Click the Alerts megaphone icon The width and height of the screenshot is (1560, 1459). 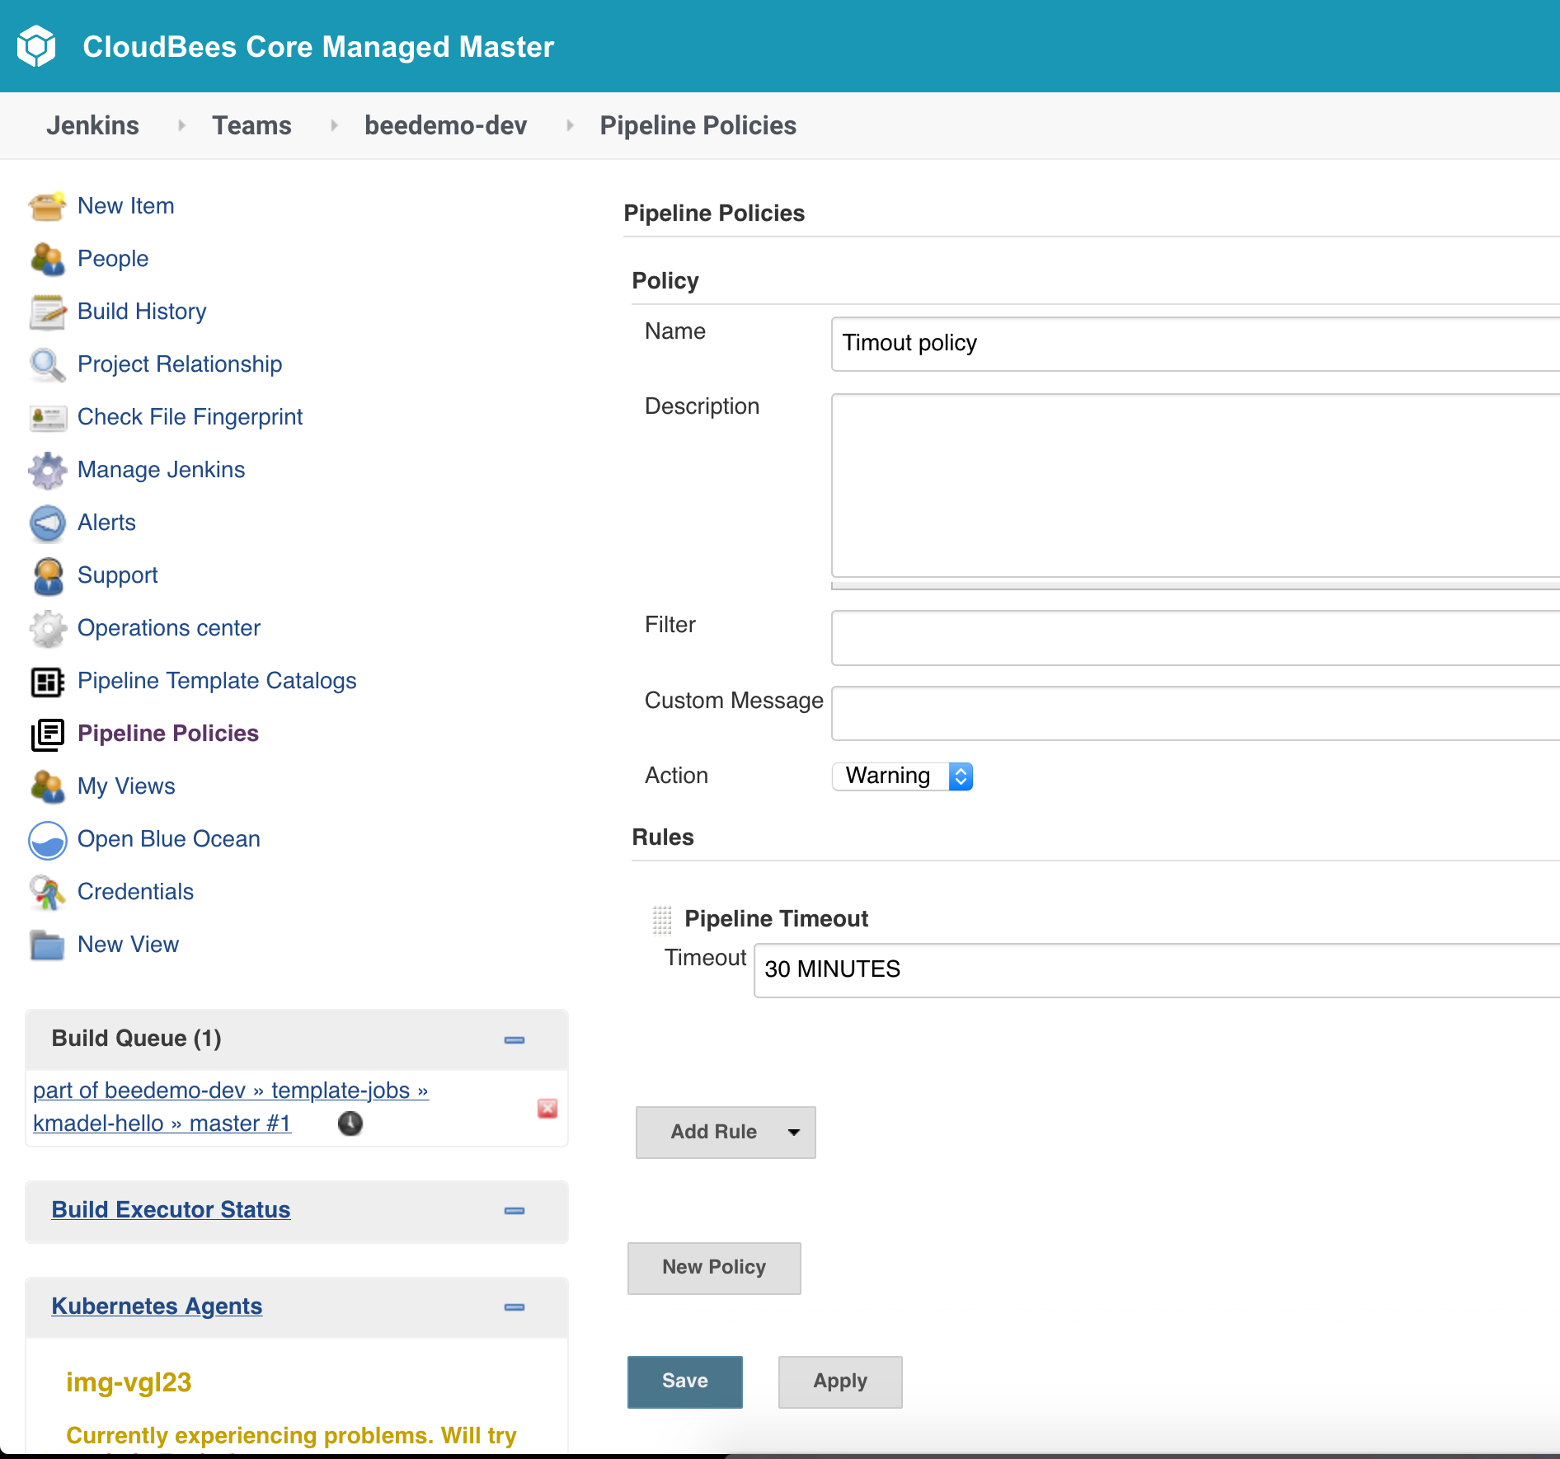[47, 523]
